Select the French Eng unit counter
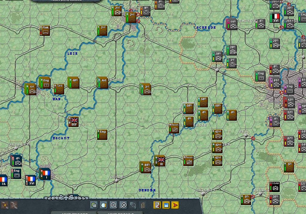This screenshot has height=214, width=306. coord(16,174)
